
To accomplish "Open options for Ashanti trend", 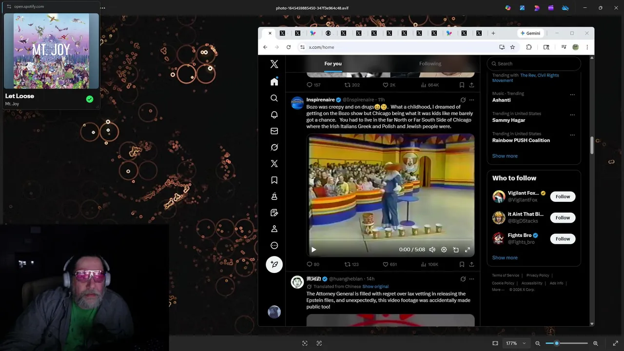I will (572, 95).
